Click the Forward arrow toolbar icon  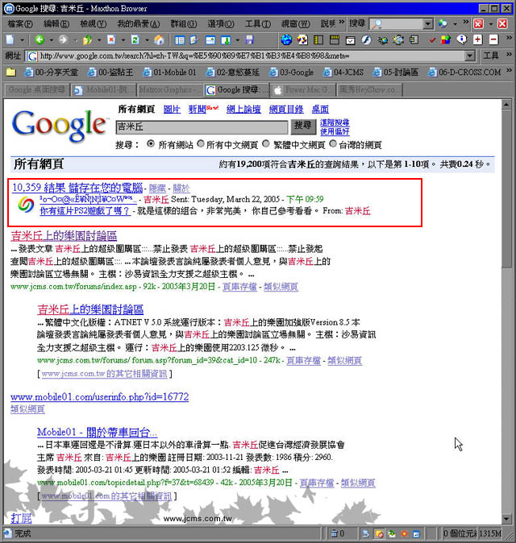tap(63, 39)
